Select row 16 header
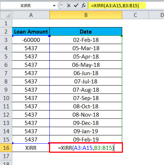164x165 pixels. click(x=6, y=148)
